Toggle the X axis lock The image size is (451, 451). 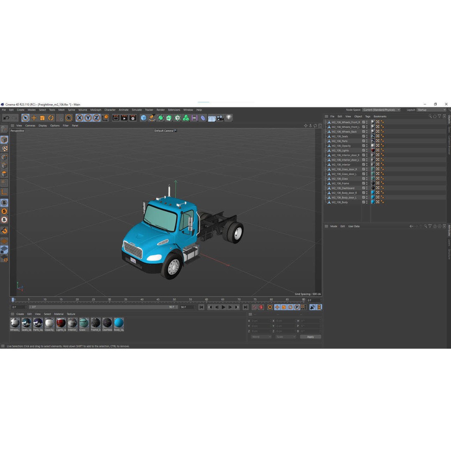coord(80,118)
